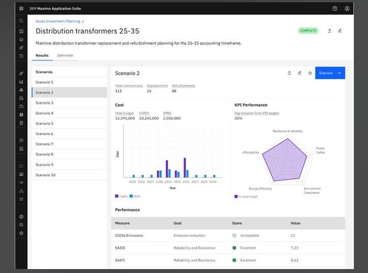Click the search icon in the sidebar
This screenshot has width=368, height=273.
pos(22,21)
